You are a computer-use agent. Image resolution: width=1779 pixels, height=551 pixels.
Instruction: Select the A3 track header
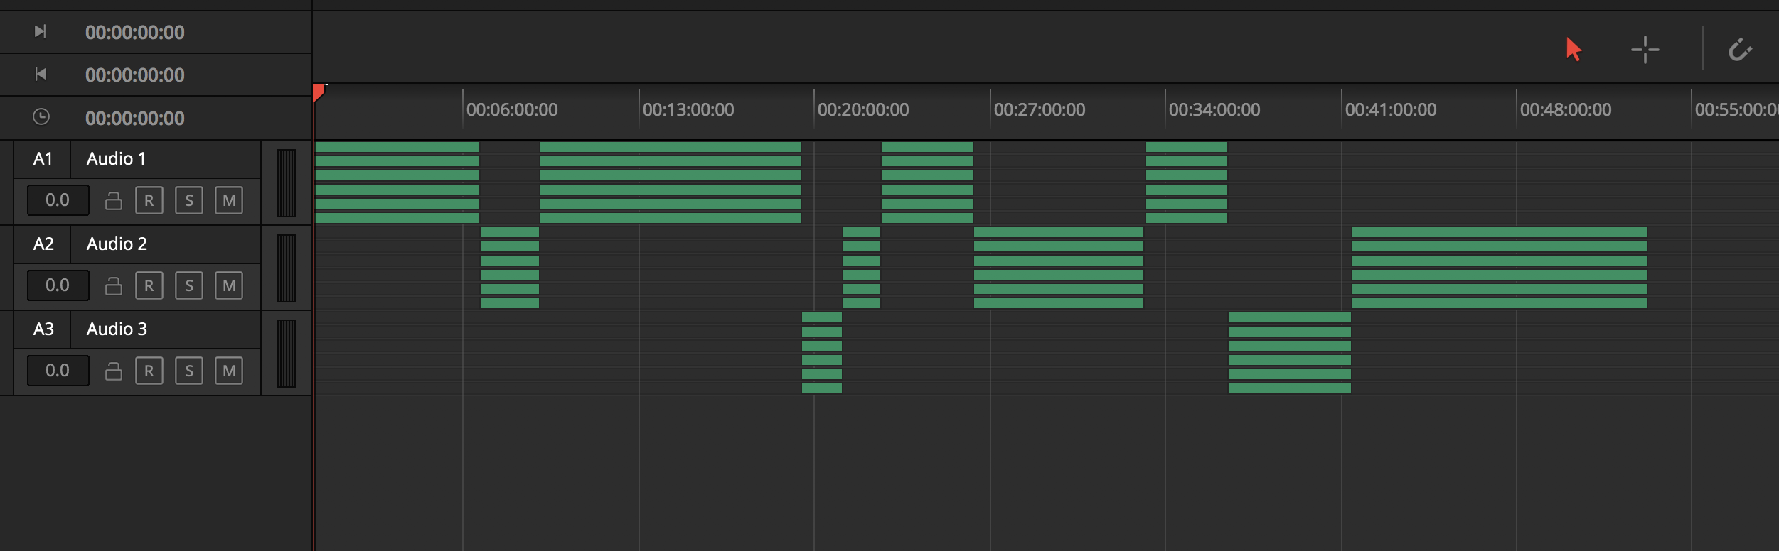point(43,329)
